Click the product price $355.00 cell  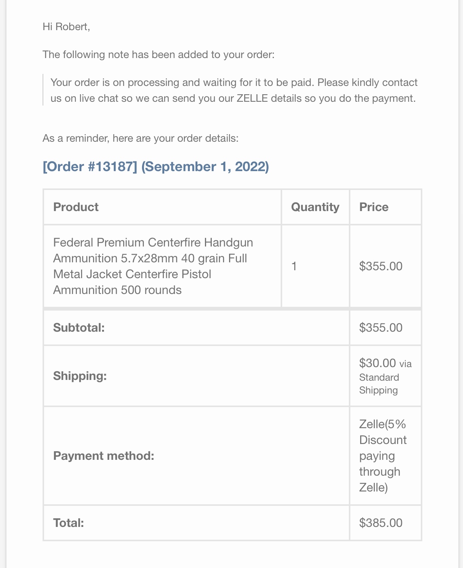point(385,266)
